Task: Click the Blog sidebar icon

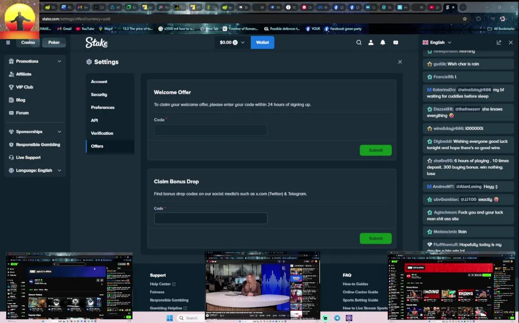Action: coord(11,100)
